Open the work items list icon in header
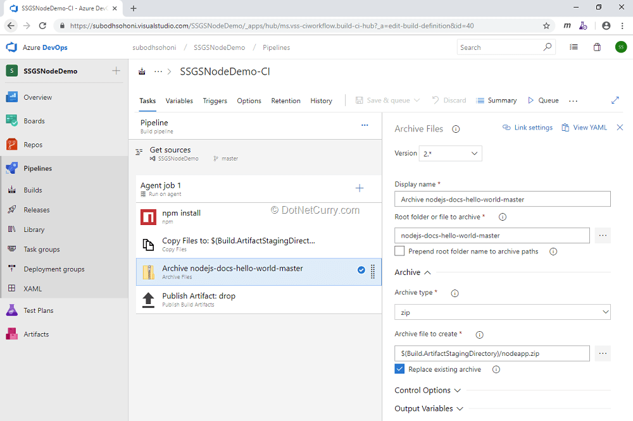633x421 pixels. pos(573,47)
